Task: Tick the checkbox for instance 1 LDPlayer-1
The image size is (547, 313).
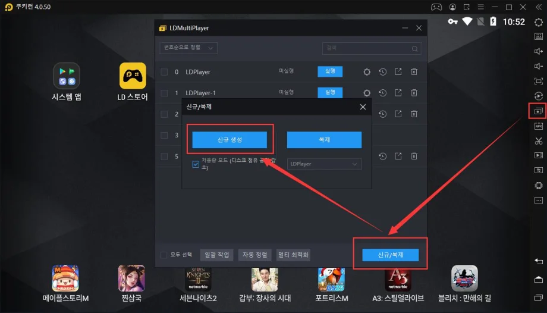Action: tap(164, 93)
